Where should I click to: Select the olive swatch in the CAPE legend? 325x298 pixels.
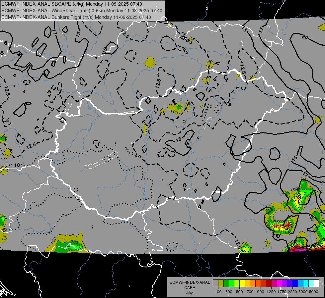[x=221, y=283]
